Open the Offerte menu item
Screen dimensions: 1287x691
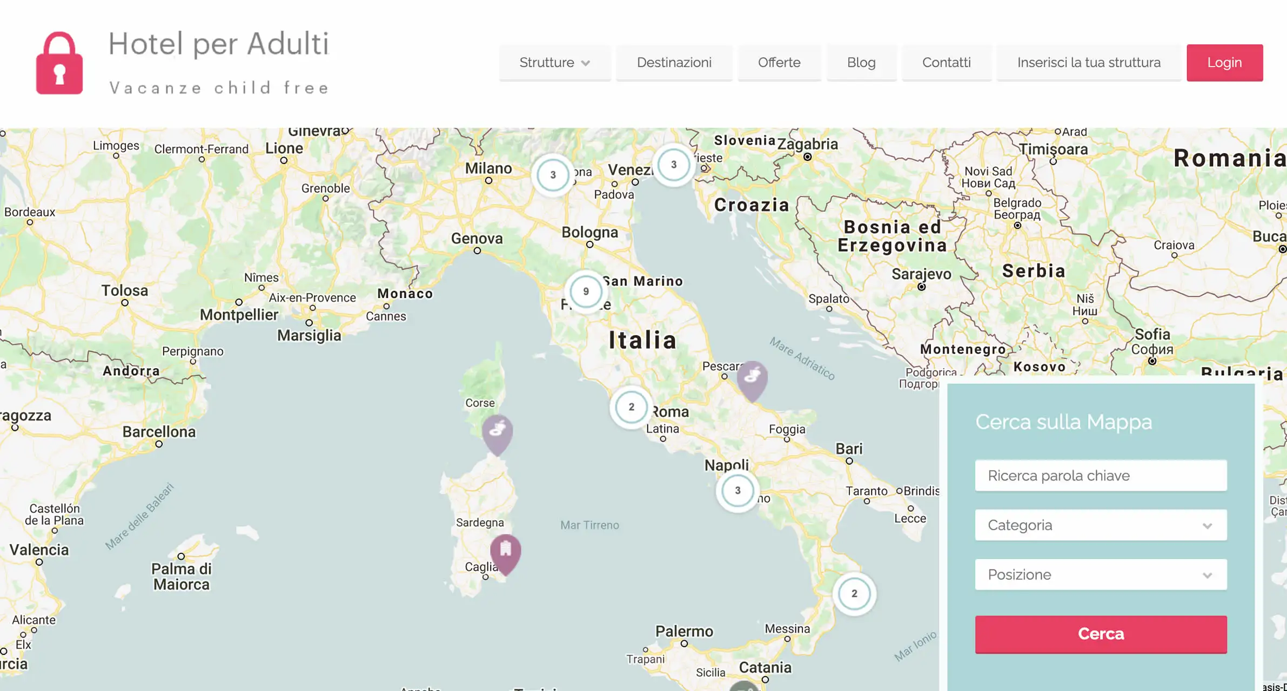(x=779, y=63)
